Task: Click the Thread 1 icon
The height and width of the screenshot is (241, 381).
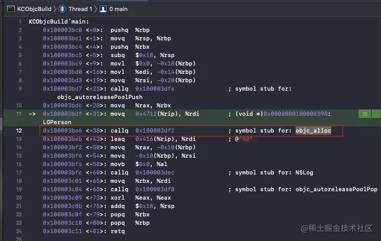Action: click(62, 9)
